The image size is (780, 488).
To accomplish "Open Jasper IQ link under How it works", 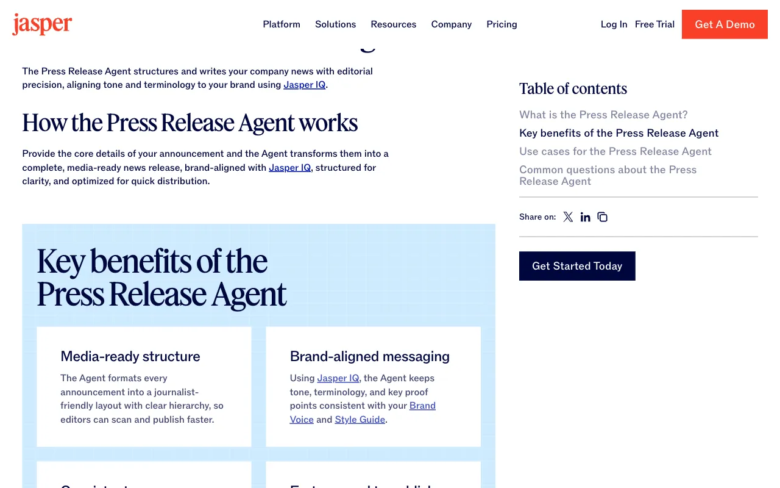I will [x=290, y=167].
